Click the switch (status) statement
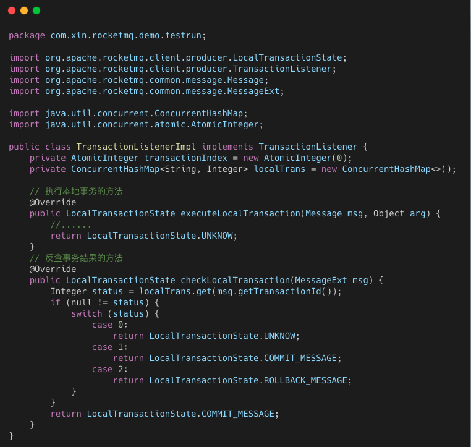Viewport: 471px width, 447px height. 115,313
